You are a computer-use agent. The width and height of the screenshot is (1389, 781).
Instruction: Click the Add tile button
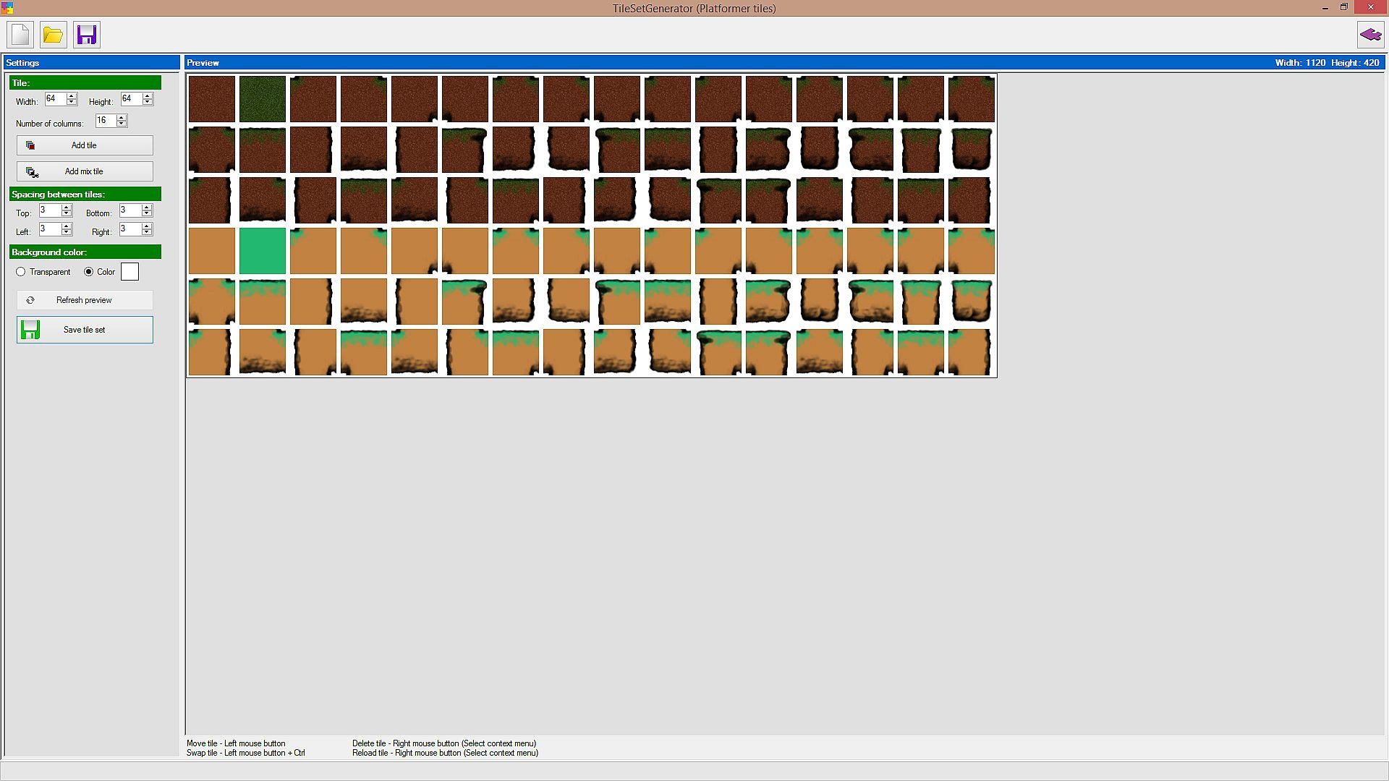[85, 145]
